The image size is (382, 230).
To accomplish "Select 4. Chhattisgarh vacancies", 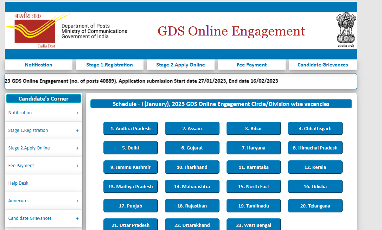I will pyautogui.click(x=315, y=128).
